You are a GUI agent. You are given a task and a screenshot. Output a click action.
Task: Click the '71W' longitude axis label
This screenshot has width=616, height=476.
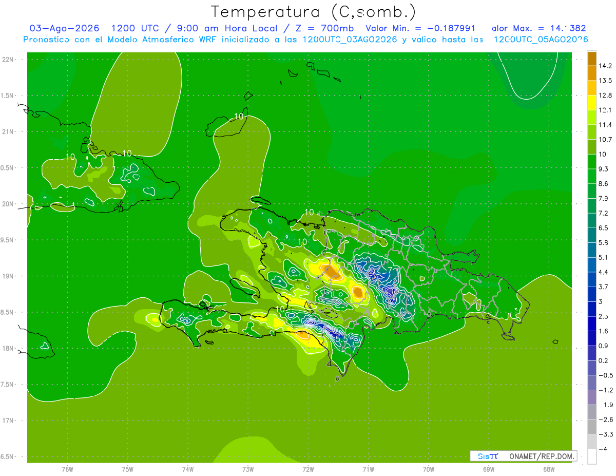tap(368, 469)
